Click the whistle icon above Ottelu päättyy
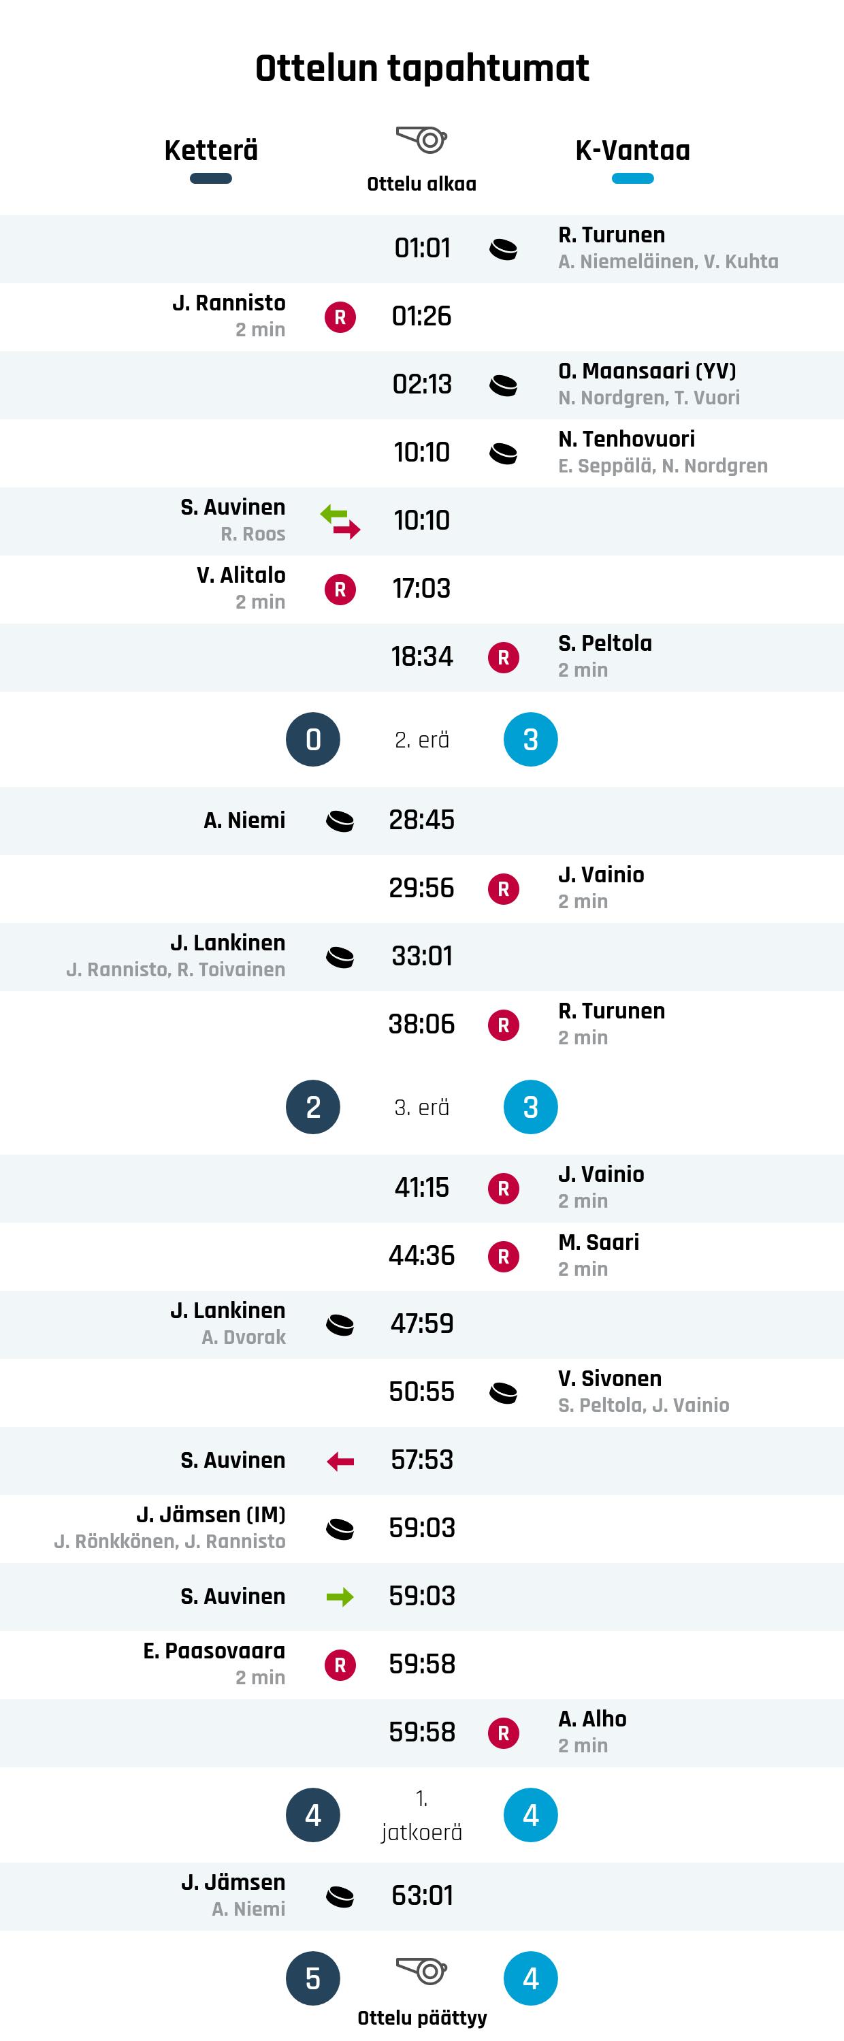844x2041 pixels. 421,1970
